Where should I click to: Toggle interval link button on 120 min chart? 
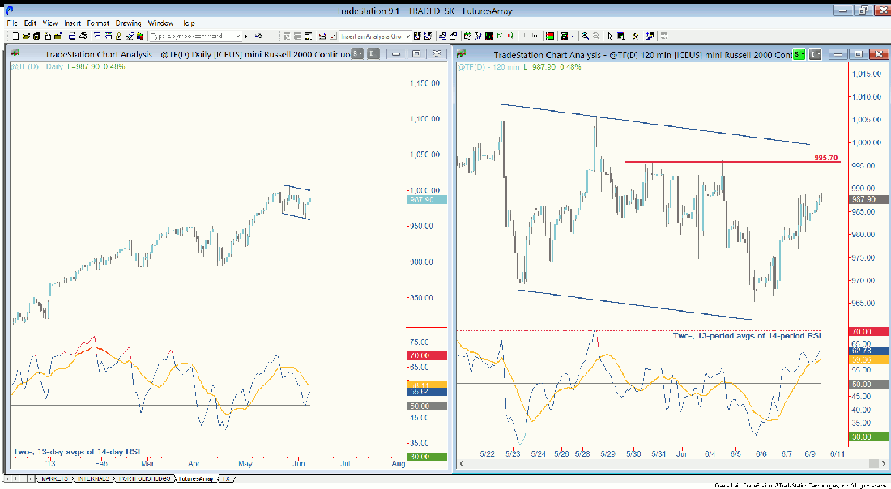pyautogui.click(x=816, y=54)
